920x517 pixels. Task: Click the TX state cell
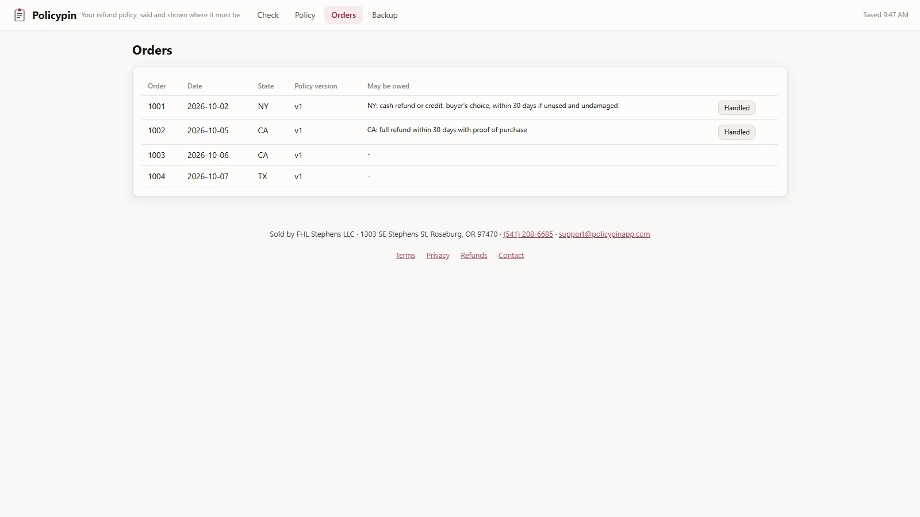tap(262, 176)
